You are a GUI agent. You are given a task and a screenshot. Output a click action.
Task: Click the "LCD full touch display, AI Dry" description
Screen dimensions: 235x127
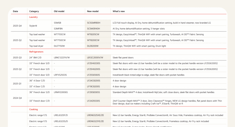pos(162,23)
